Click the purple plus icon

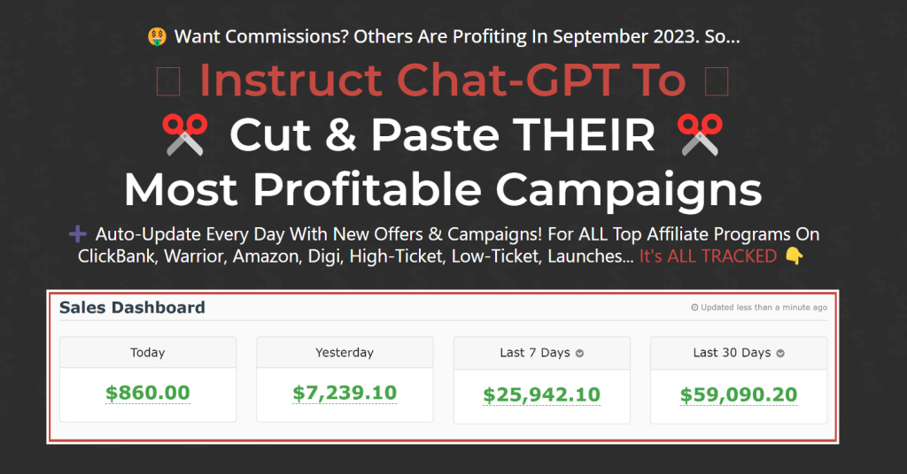(78, 233)
